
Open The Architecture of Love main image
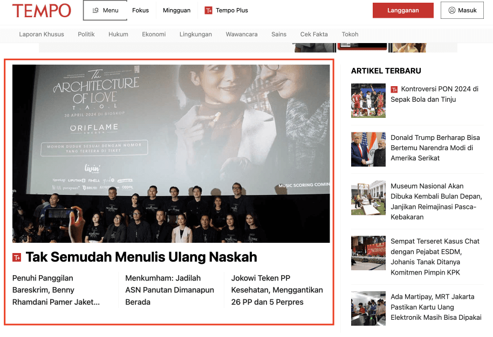(171, 153)
